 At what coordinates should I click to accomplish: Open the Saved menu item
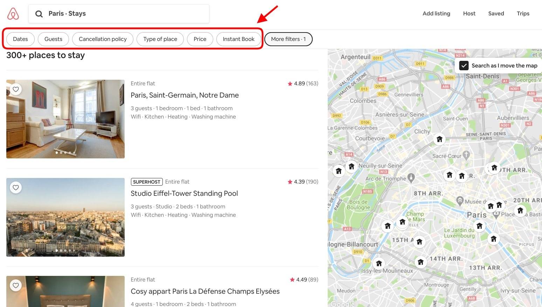pyautogui.click(x=496, y=14)
